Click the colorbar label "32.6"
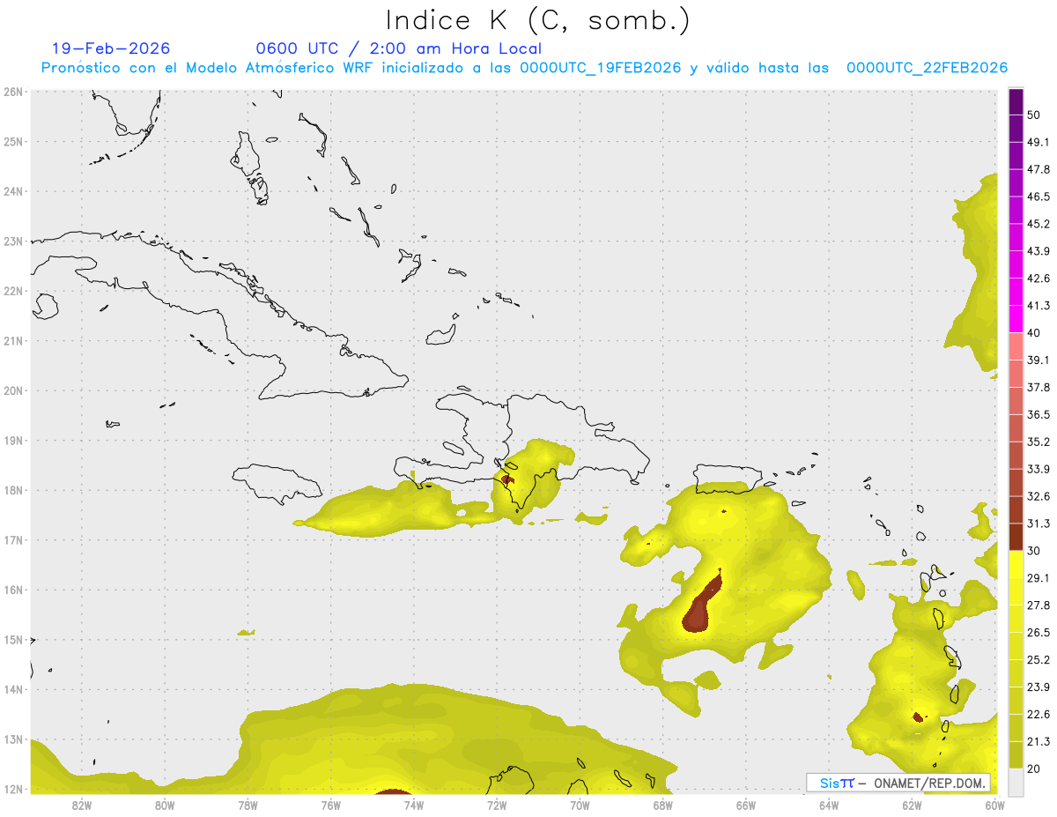 [x=1039, y=496]
